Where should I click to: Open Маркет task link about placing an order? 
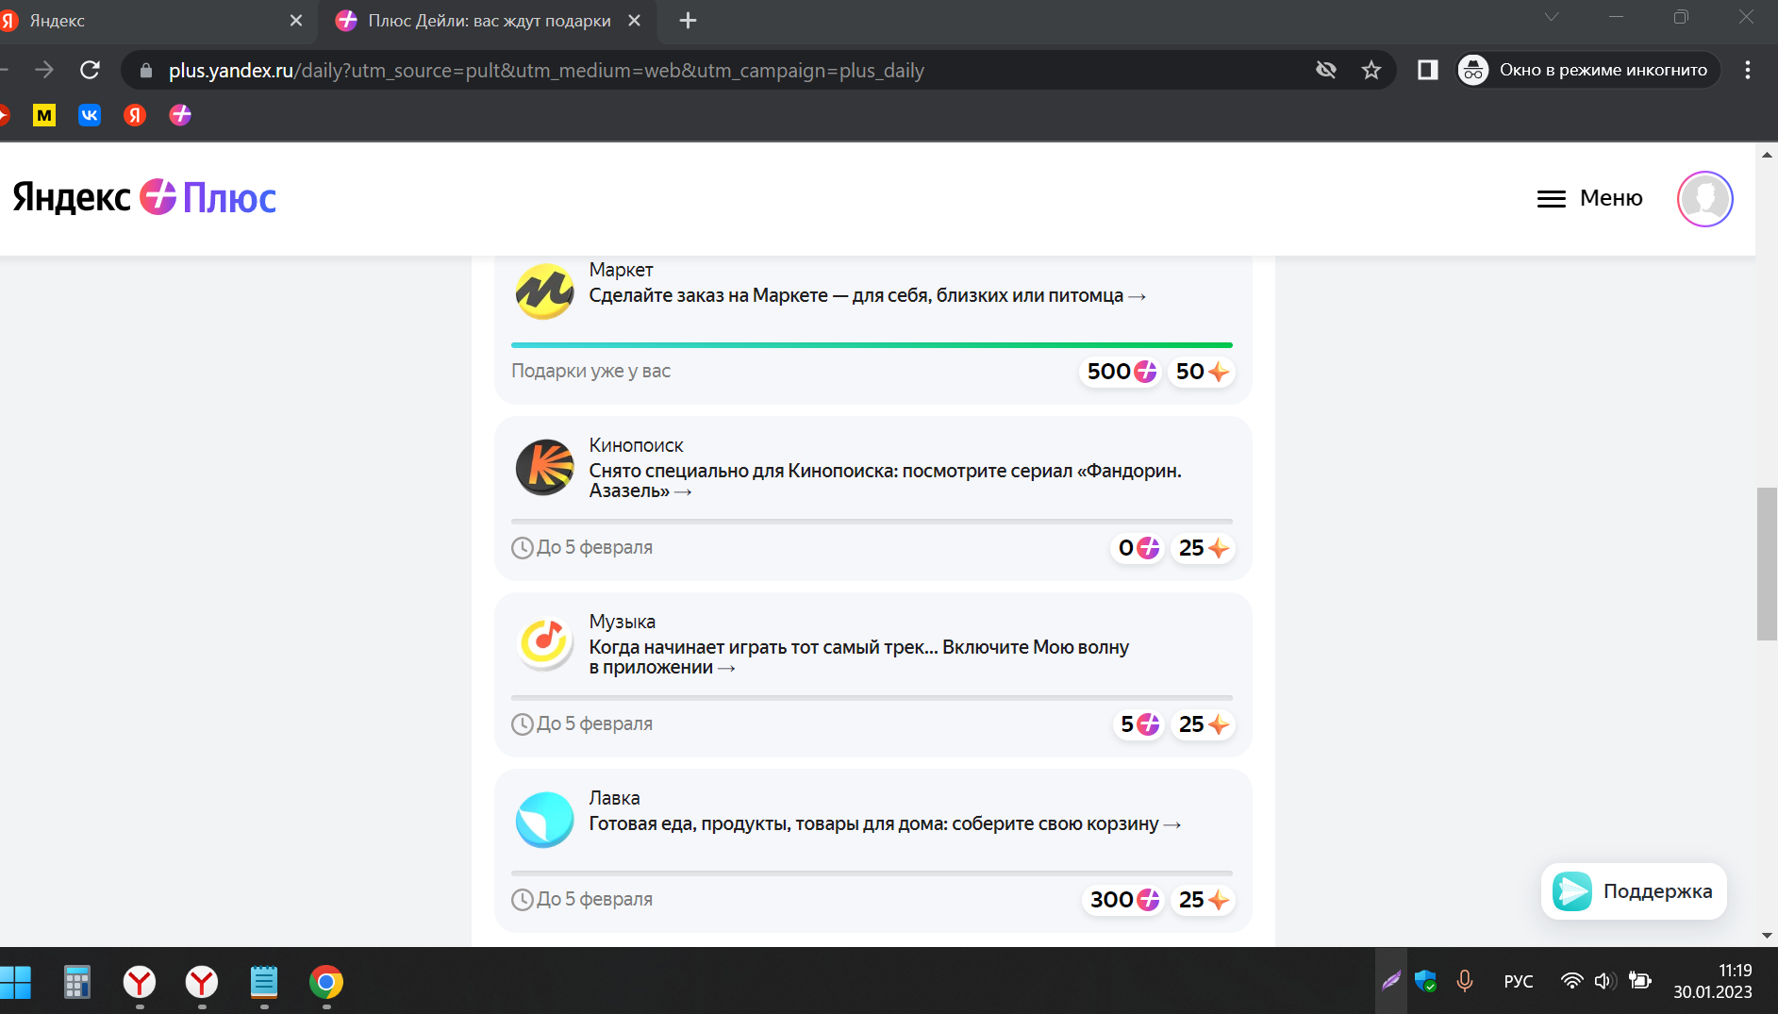click(x=867, y=295)
